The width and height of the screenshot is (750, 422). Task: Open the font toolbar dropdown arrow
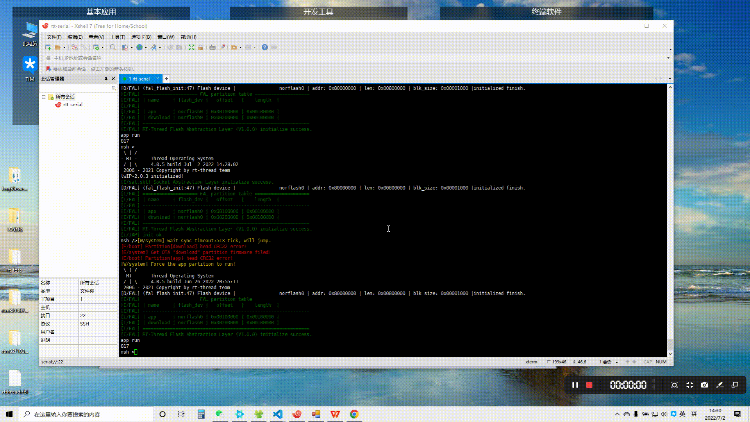(160, 48)
